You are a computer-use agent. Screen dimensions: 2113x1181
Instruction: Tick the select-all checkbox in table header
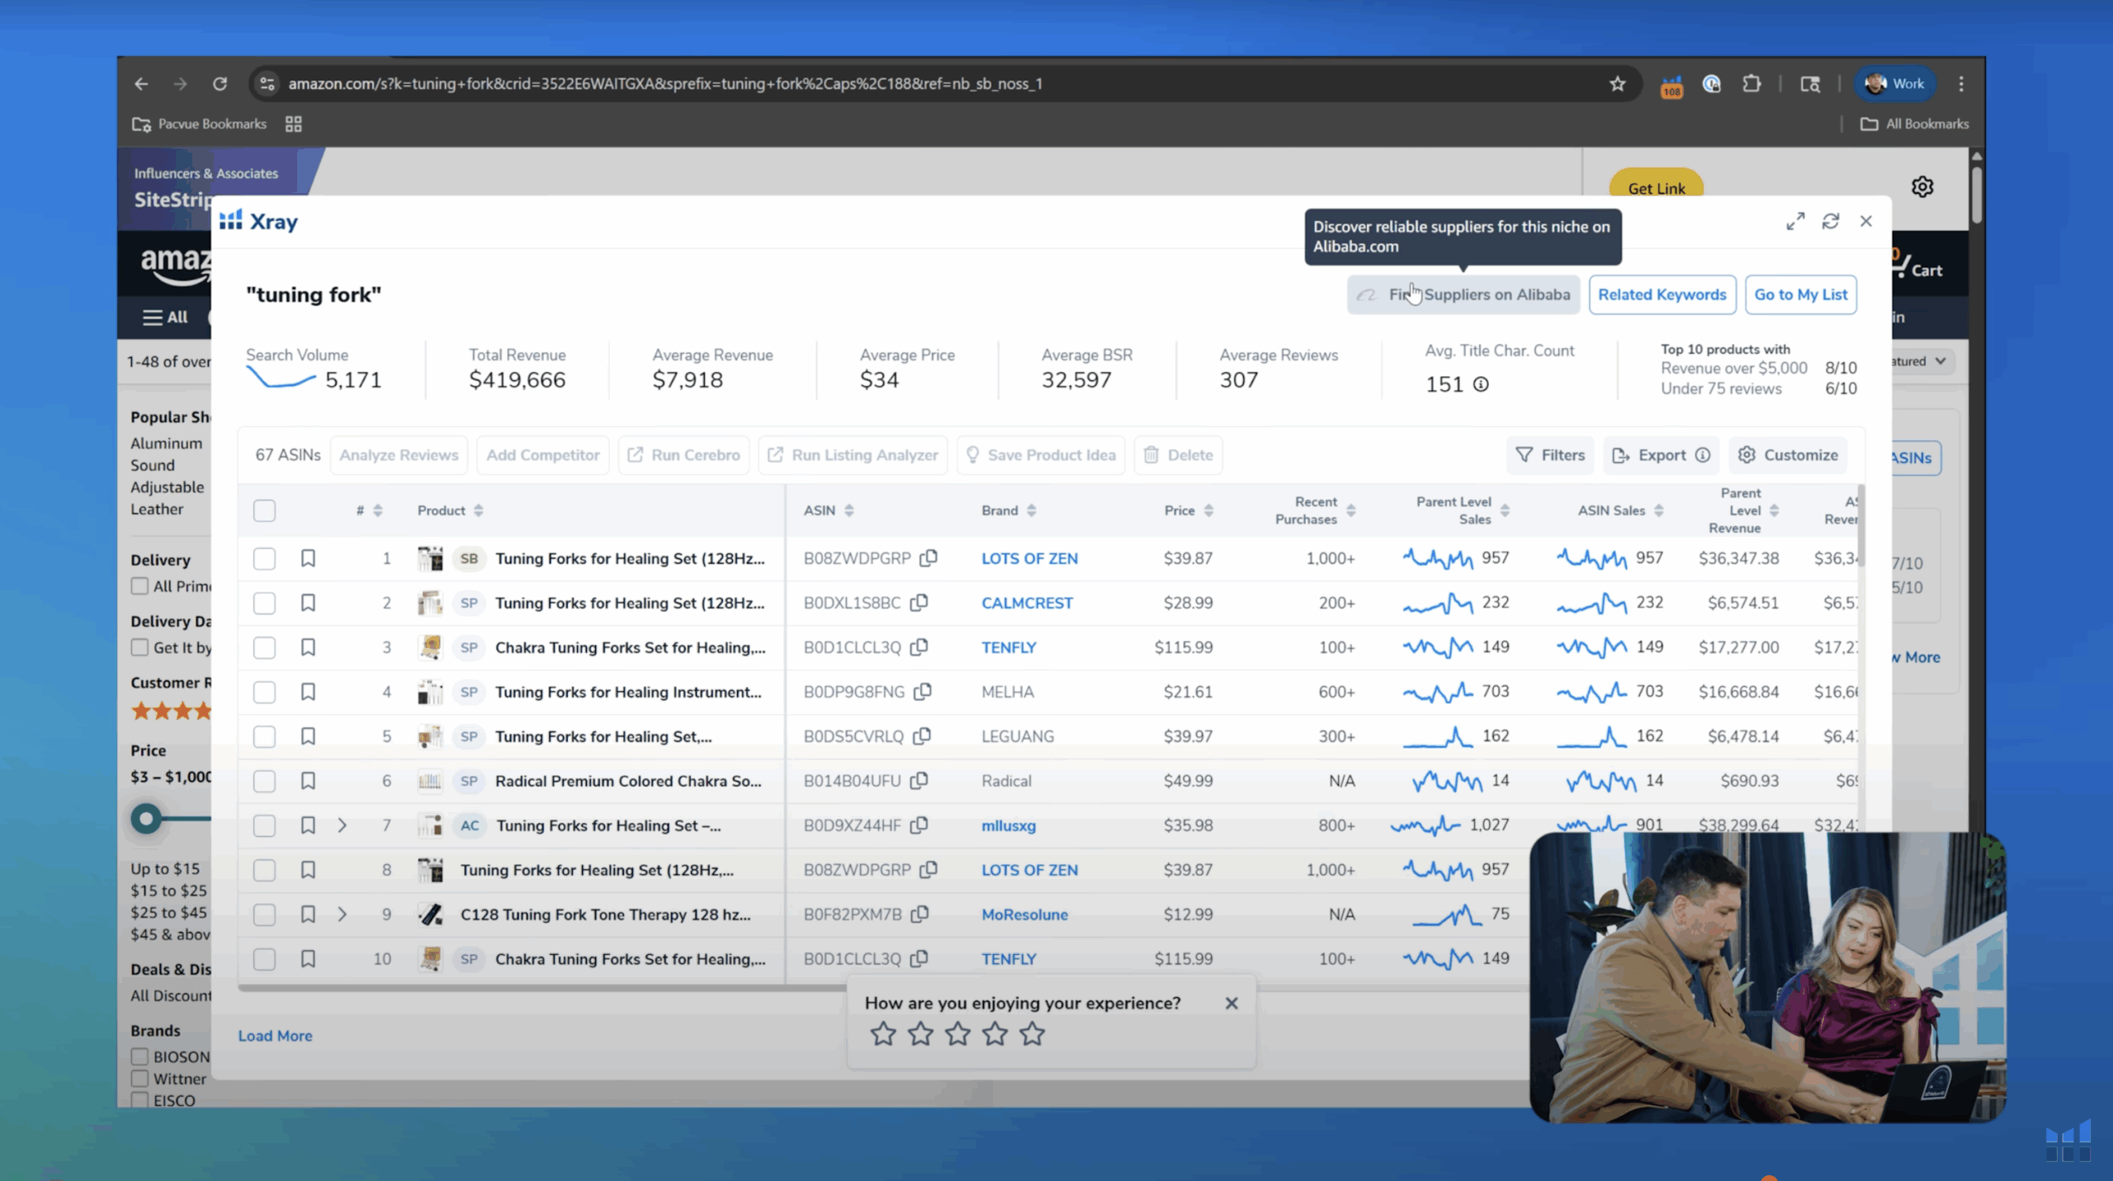coord(264,511)
